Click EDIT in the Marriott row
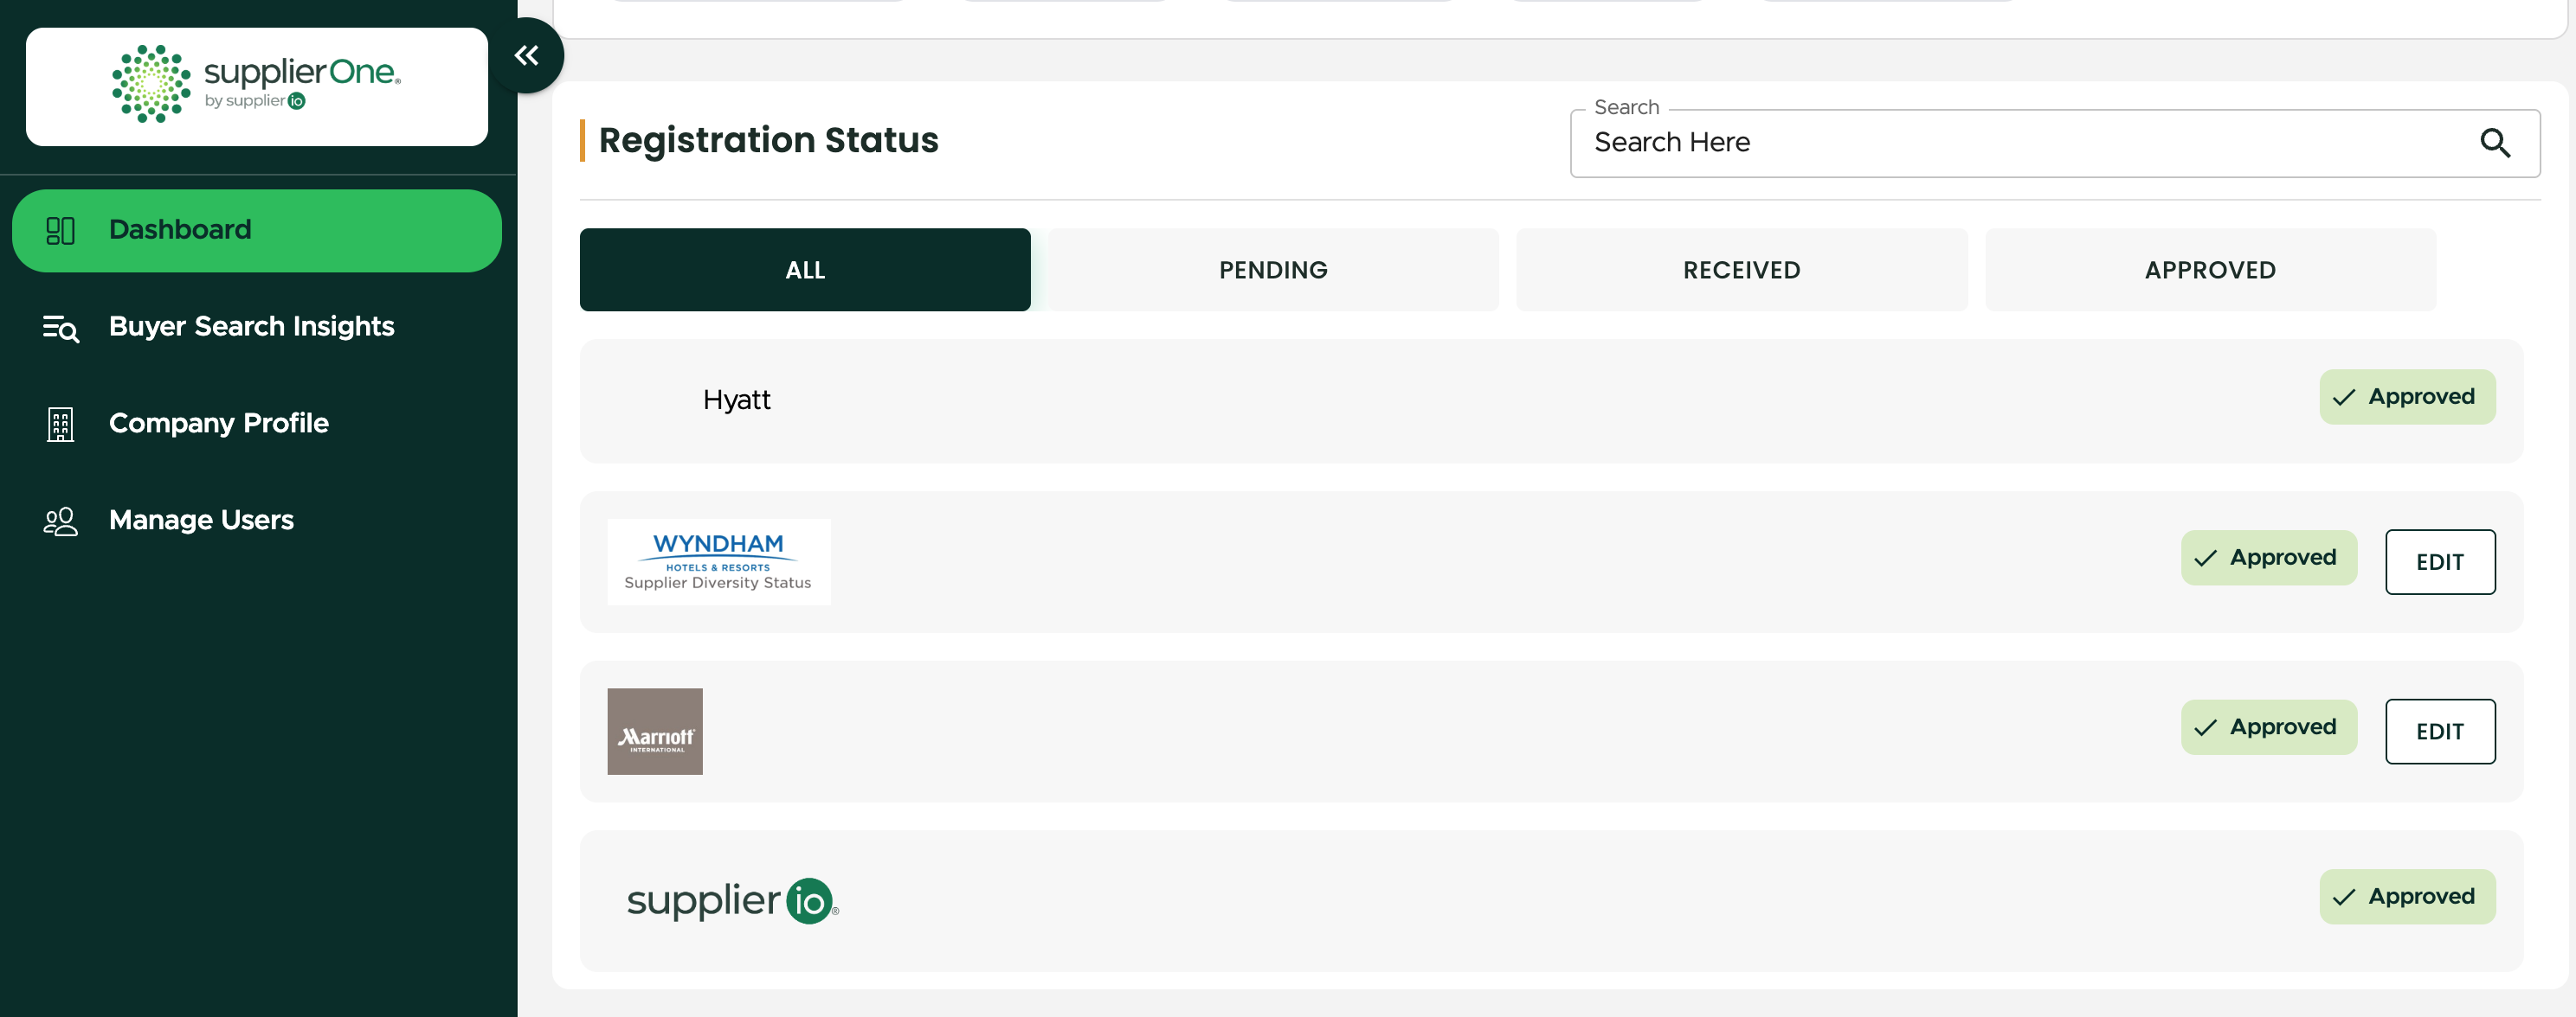 [x=2440, y=732]
